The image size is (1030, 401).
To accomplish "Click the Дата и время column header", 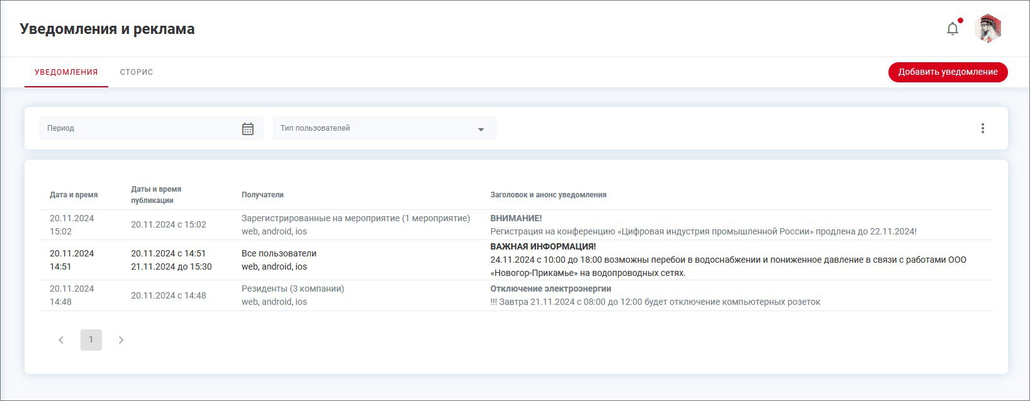I will [74, 195].
